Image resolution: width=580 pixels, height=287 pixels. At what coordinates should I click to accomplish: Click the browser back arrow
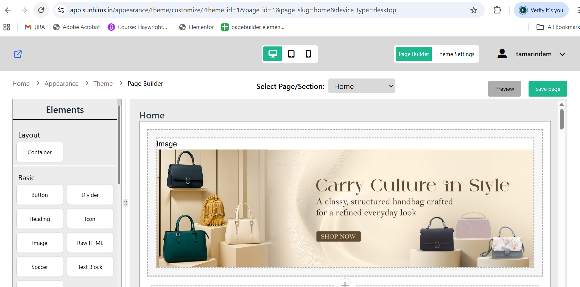[x=8, y=10]
